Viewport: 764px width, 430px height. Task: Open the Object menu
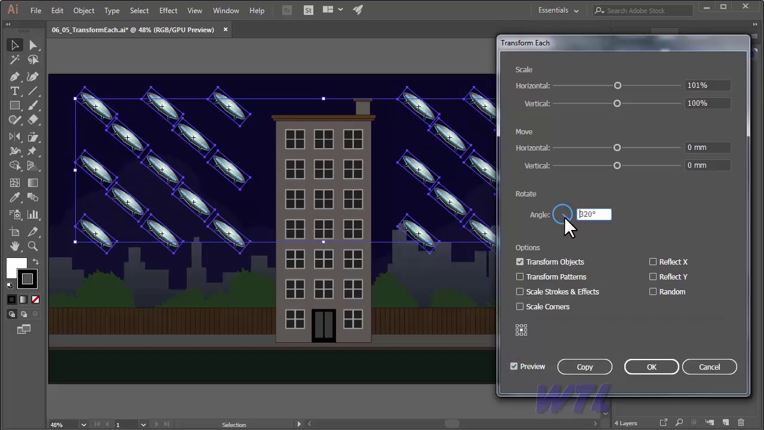(84, 10)
